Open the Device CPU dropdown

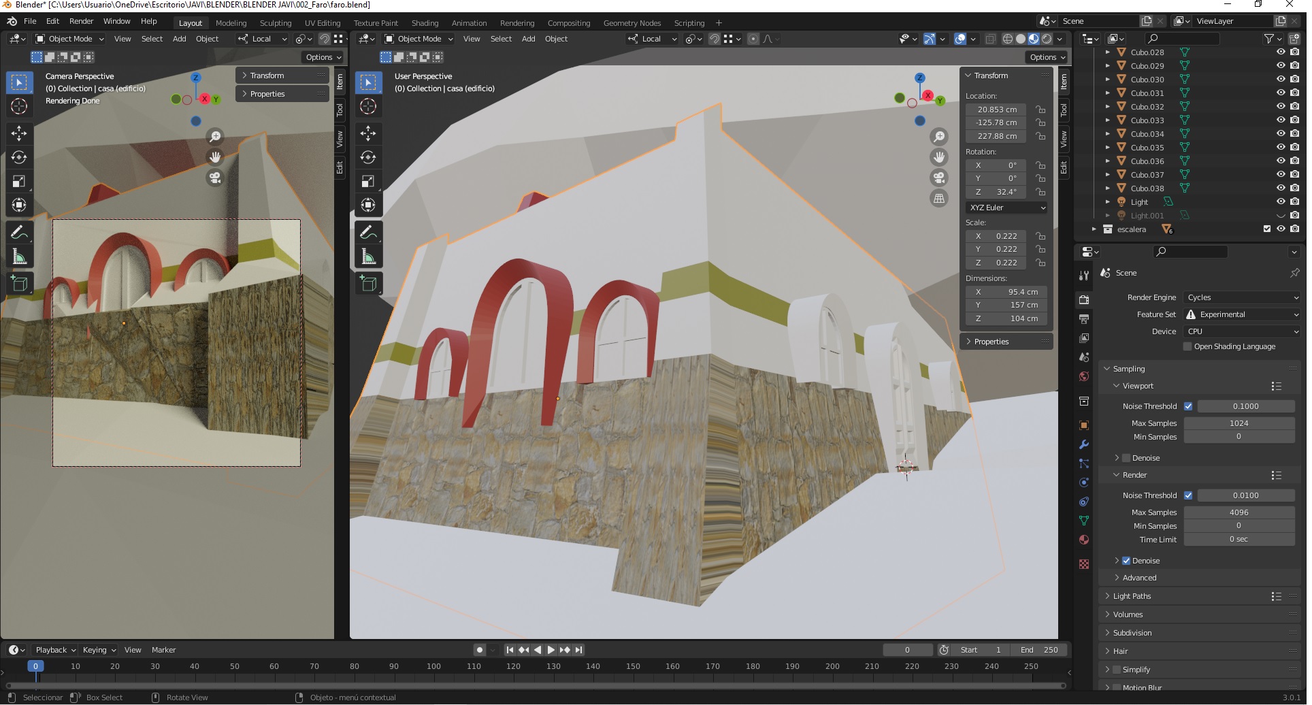pos(1243,331)
